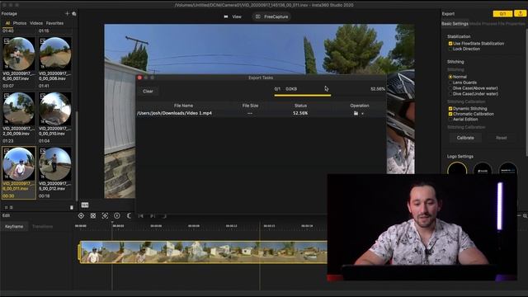Switch footage panel to grid view

point(6,207)
